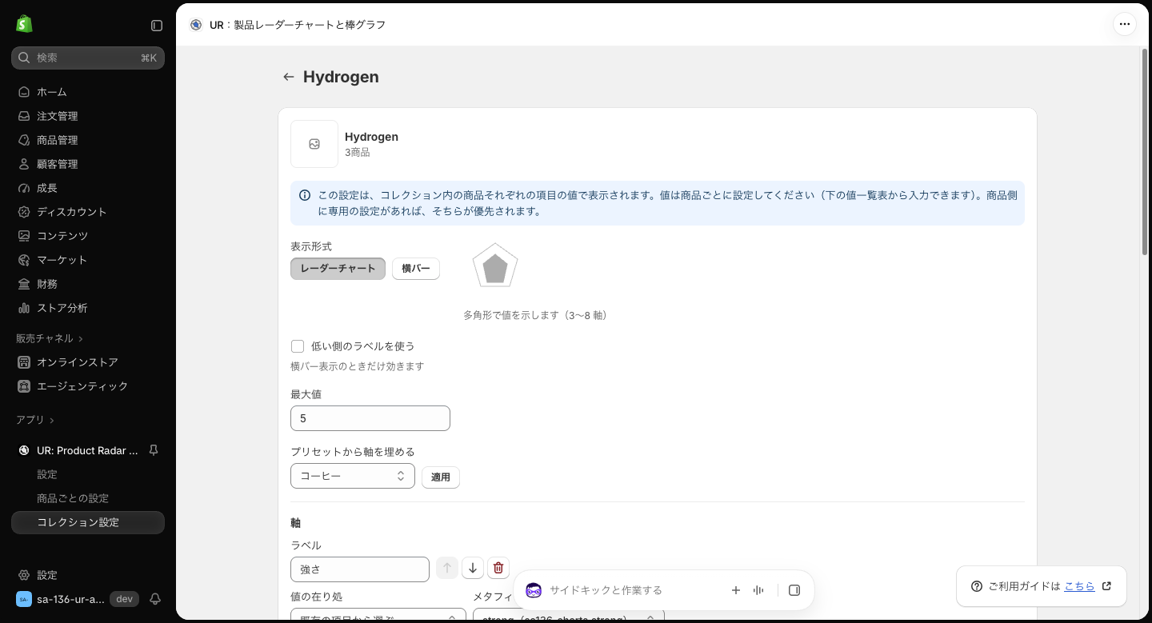Click the Hydrogen collection image placeholder
Image resolution: width=1152 pixels, height=623 pixels.
click(x=314, y=144)
